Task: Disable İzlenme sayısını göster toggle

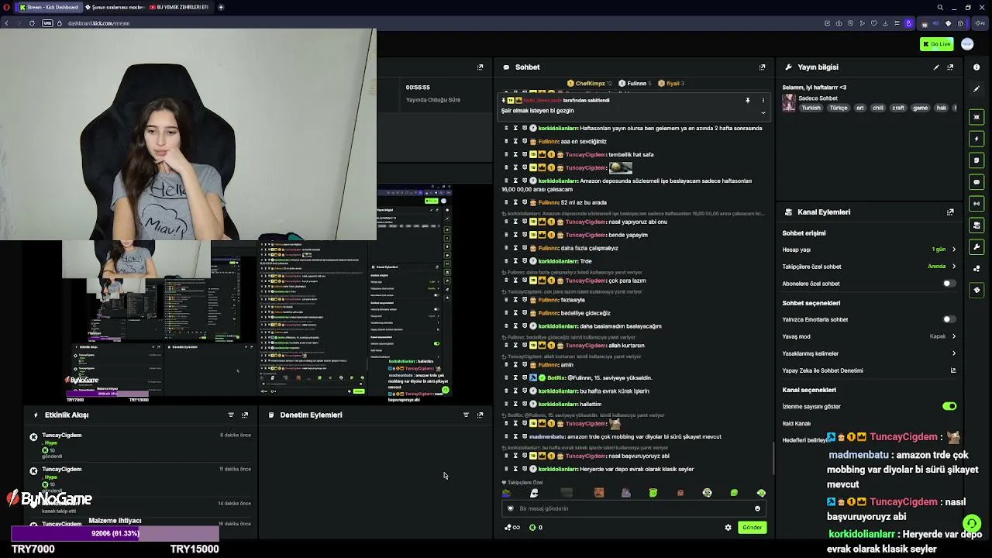Action: click(949, 406)
